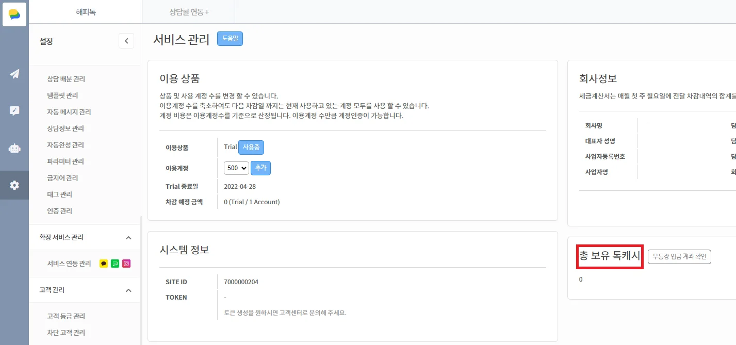Click the SITE ID value 7000000204

click(241, 282)
